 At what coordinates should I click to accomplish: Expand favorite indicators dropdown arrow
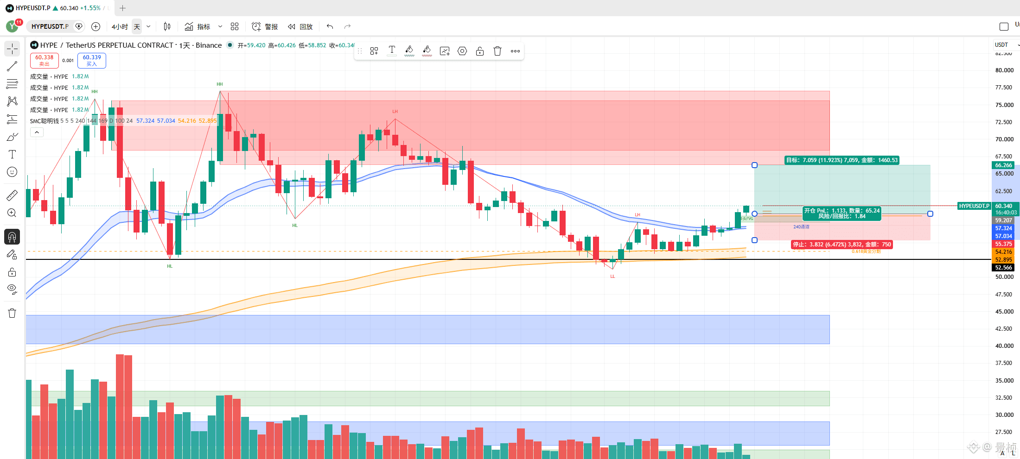(220, 26)
